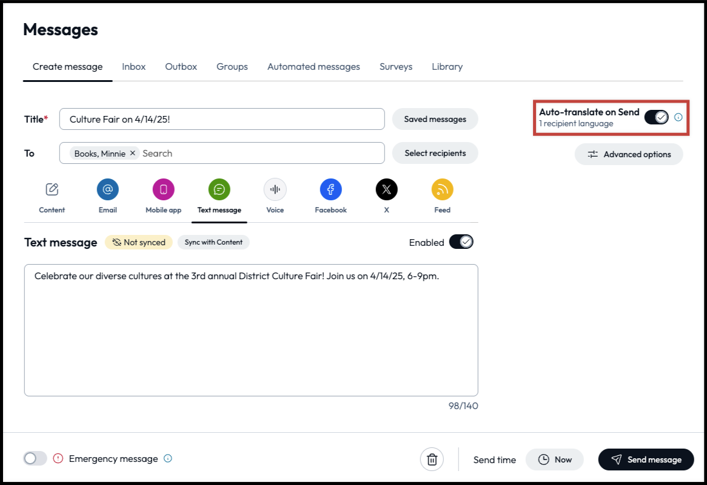
Task: Click the trash delete icon
Action: (x=432, y=460)
